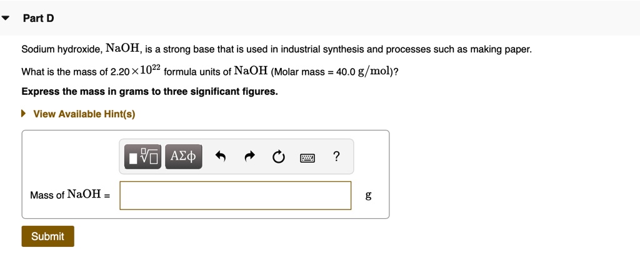Collapse Part D using the triangle
This screenshot has width=640, height=265.
(6, 18)
